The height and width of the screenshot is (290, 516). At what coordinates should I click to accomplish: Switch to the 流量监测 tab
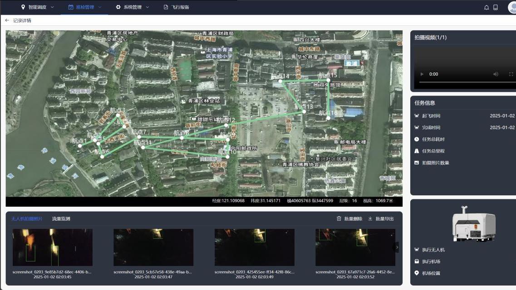coord(61,219)
